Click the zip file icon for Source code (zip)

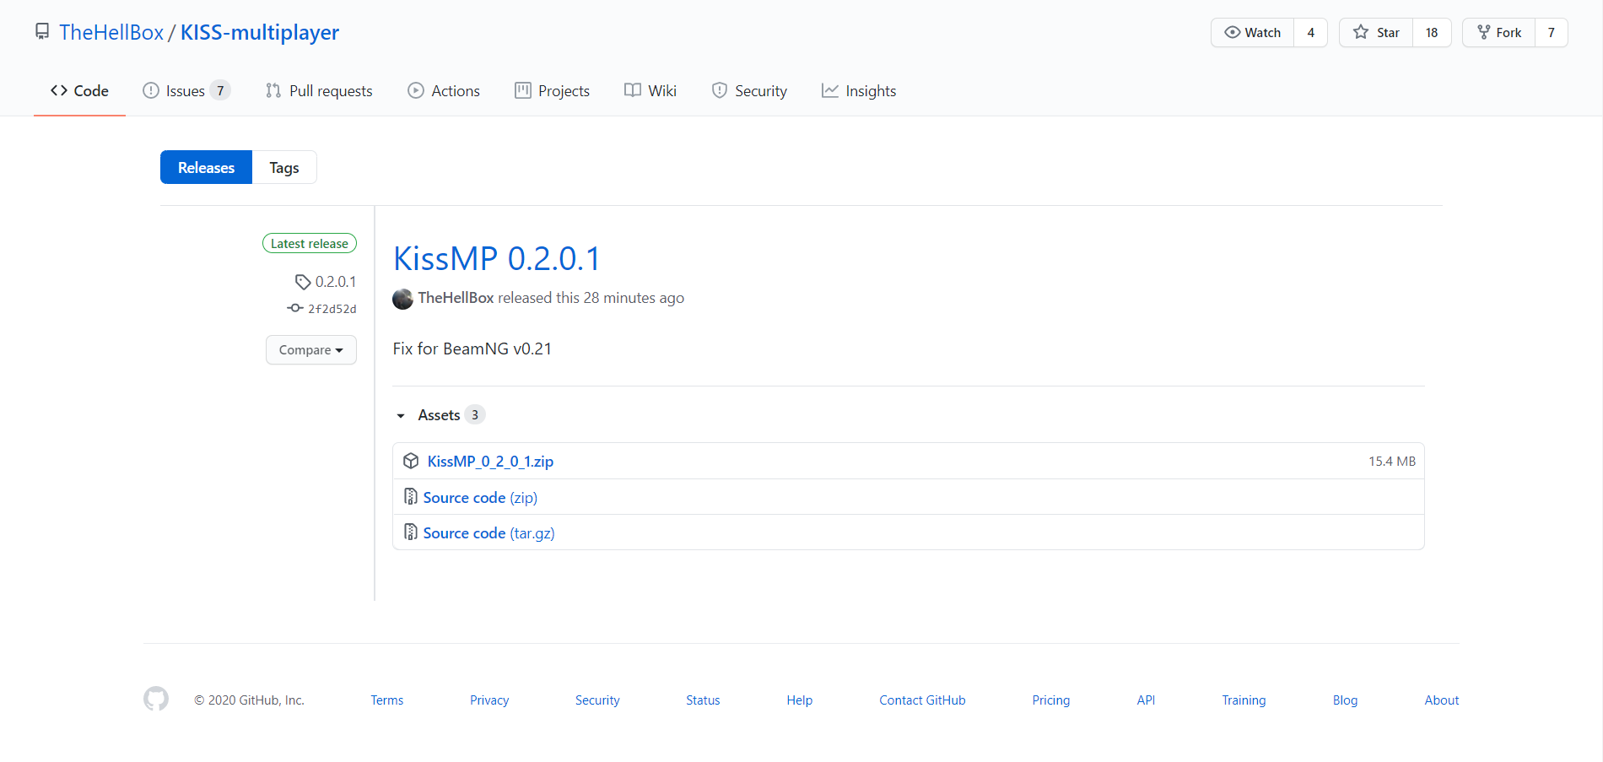(411, 496)
